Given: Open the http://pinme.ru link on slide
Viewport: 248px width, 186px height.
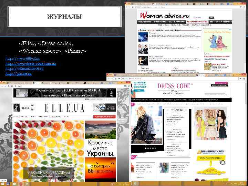Looking at the screenshot, I should click(19, 74).
